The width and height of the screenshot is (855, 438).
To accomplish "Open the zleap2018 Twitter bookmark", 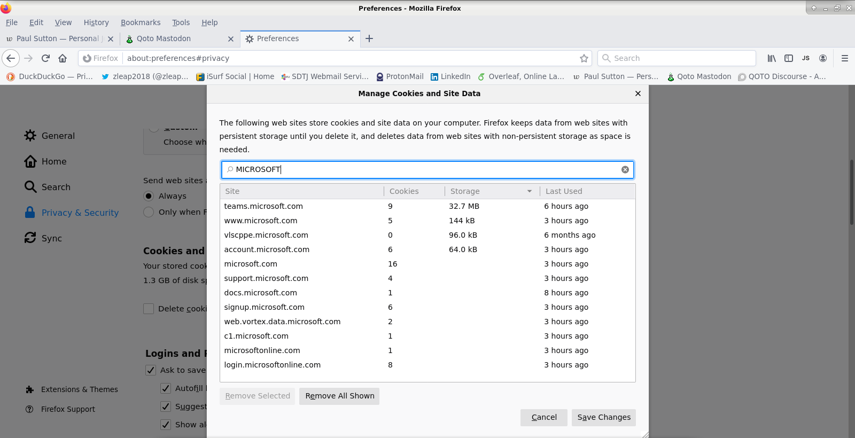I will [145, 76].
